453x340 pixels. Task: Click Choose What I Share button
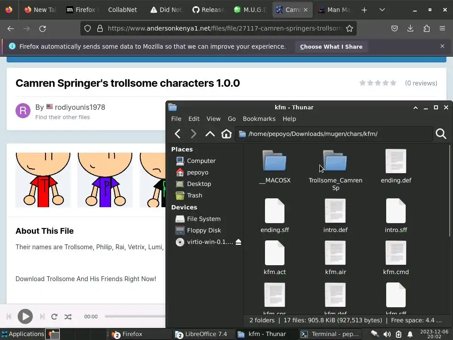331,47
